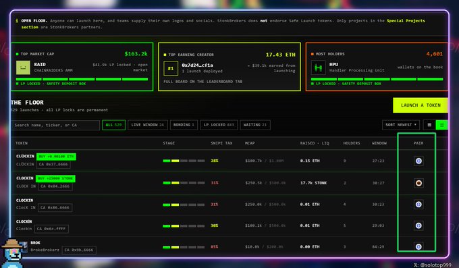This screenshot has width=459, height=268.
Task: Click the #1 rank badge of top creator
Action: pyautogui.click(x=171, y=69)
